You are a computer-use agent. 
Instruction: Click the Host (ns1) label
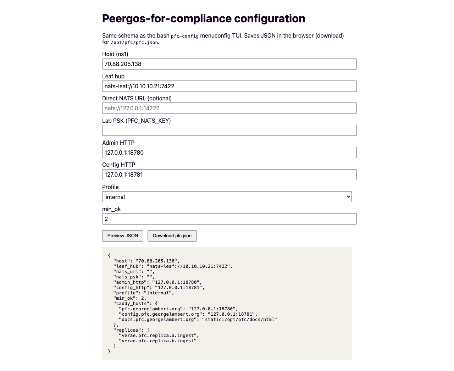(x=115, y=54)
